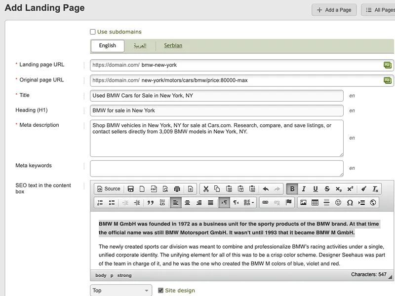This screenshot has height=296, width=395.
Task: Click Paste as plain text icon
Action: (x=240, y=189)
